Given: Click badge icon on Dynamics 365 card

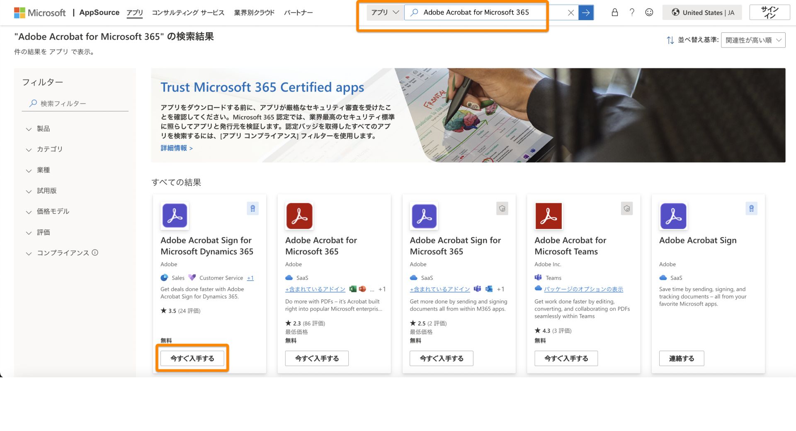Looking at the screenshot, I should coord(252,208).
